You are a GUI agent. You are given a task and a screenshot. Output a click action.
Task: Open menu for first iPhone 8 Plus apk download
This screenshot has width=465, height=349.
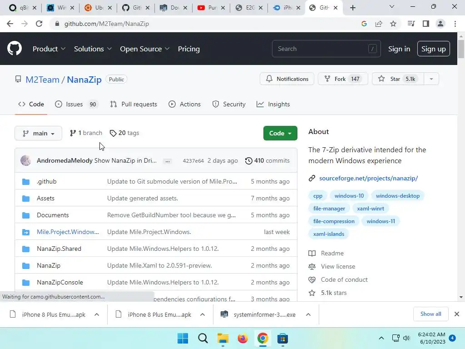97,314
